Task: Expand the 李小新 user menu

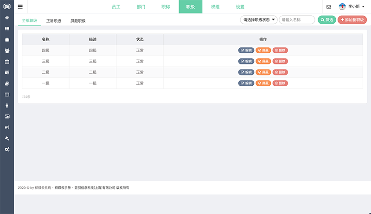Action: coord(356,6)
